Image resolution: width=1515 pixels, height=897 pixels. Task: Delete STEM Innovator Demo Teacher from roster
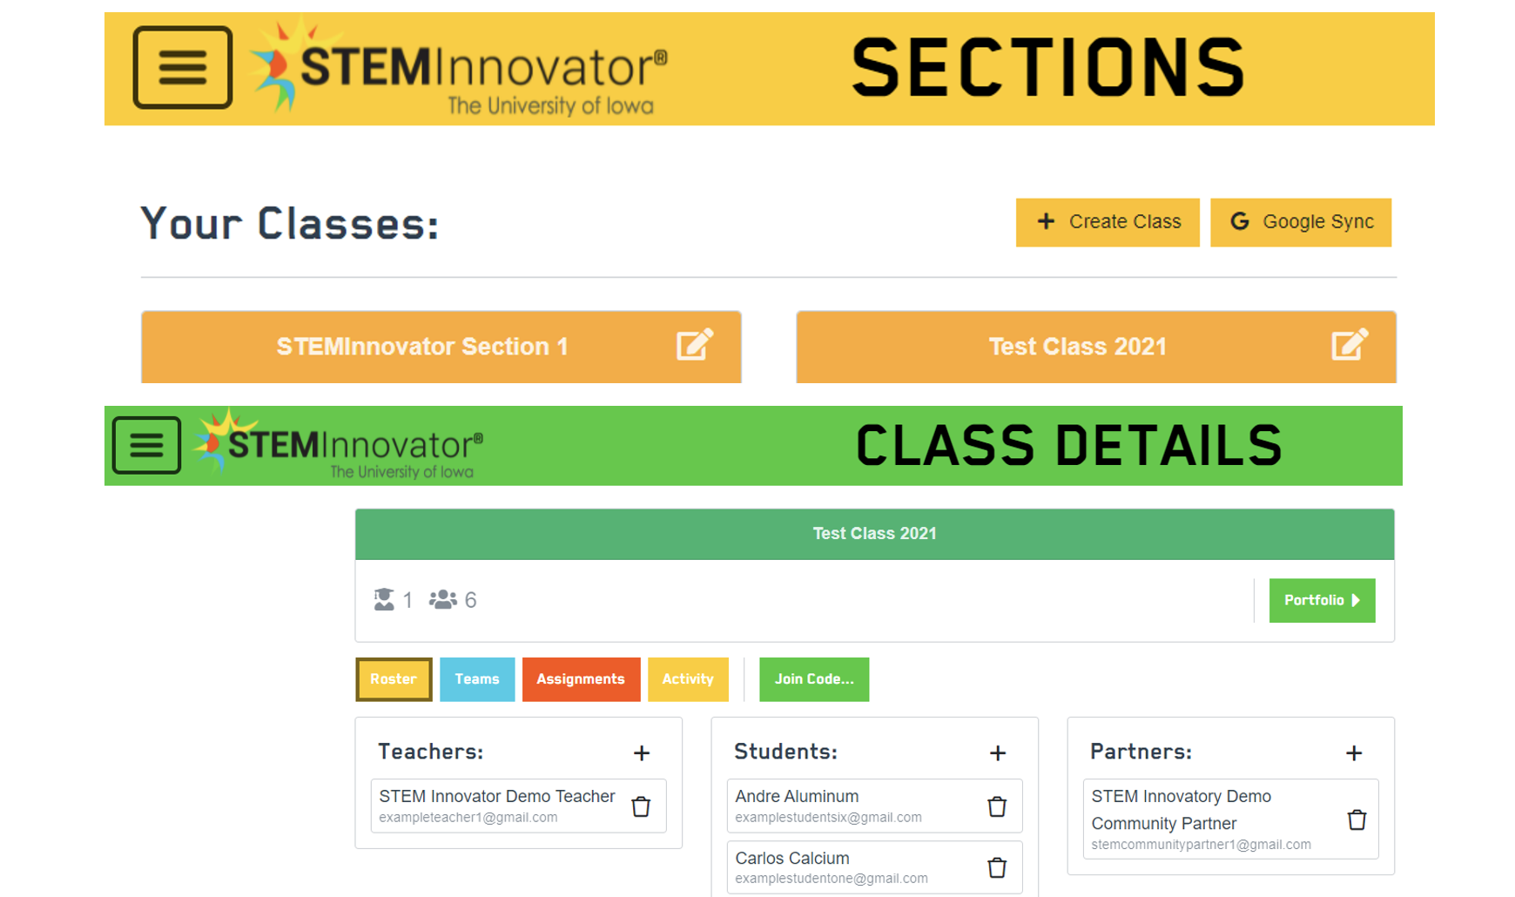[x=641, y=806]
